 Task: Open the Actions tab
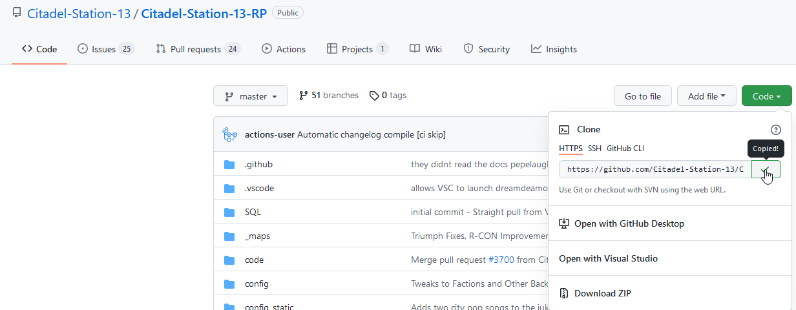[x=284, y=49]
